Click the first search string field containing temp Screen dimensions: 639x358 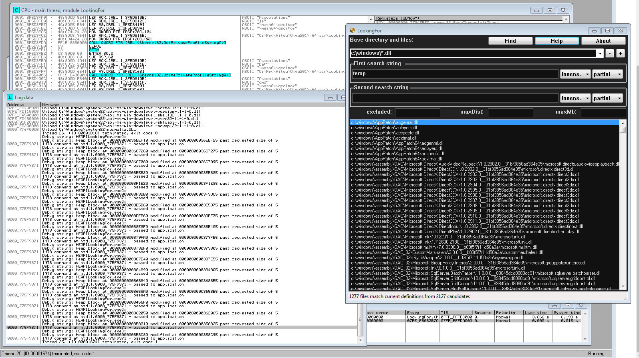tap(455, 74)
